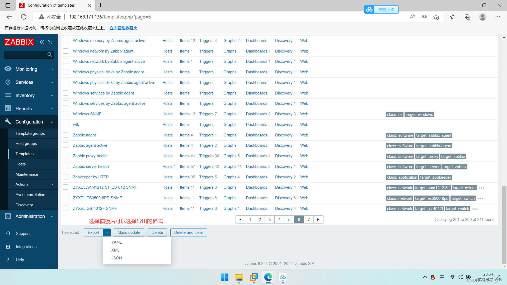Click Delete and clear button
Viewport: 507px width, 285px height.
click(189, 232)
